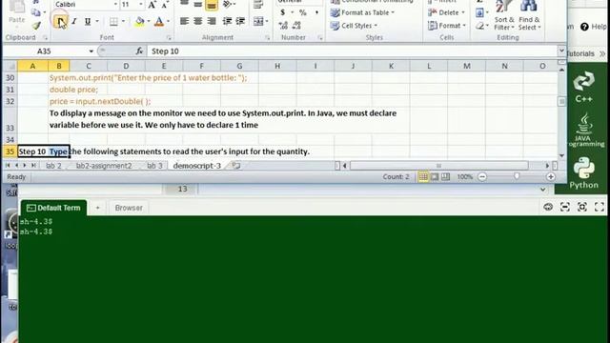Toggle Underline formatting
Image resolution: width=610 pixels, height=343 pixels.
pyautogui.click(x=88, y=21)
